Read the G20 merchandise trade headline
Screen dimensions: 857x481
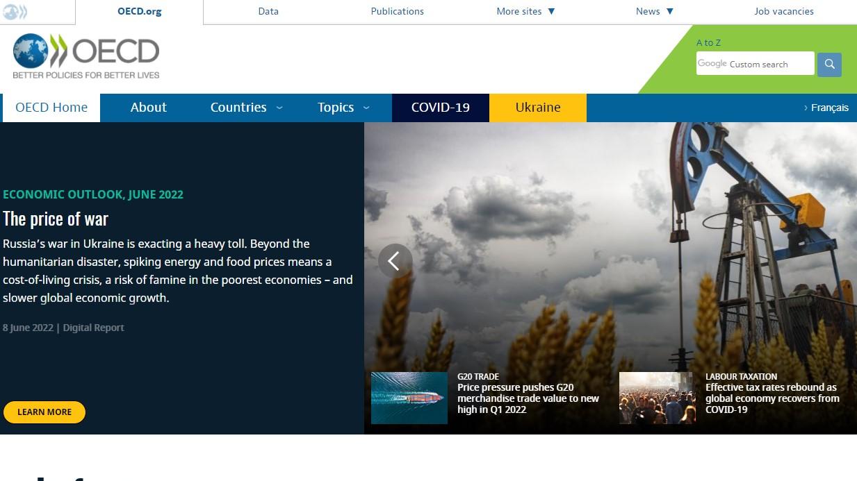pos(528,398)
